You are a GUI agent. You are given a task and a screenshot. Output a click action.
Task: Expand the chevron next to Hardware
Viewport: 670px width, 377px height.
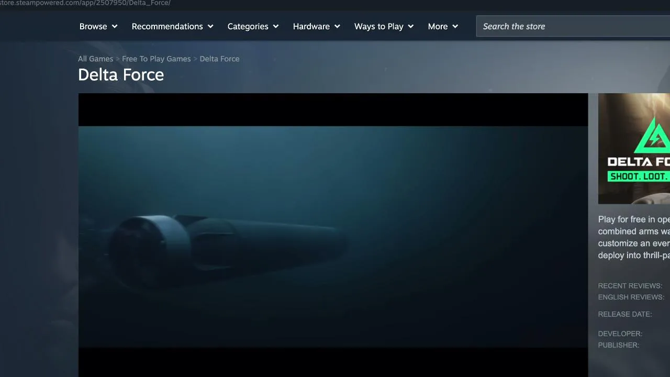[337, 26]
